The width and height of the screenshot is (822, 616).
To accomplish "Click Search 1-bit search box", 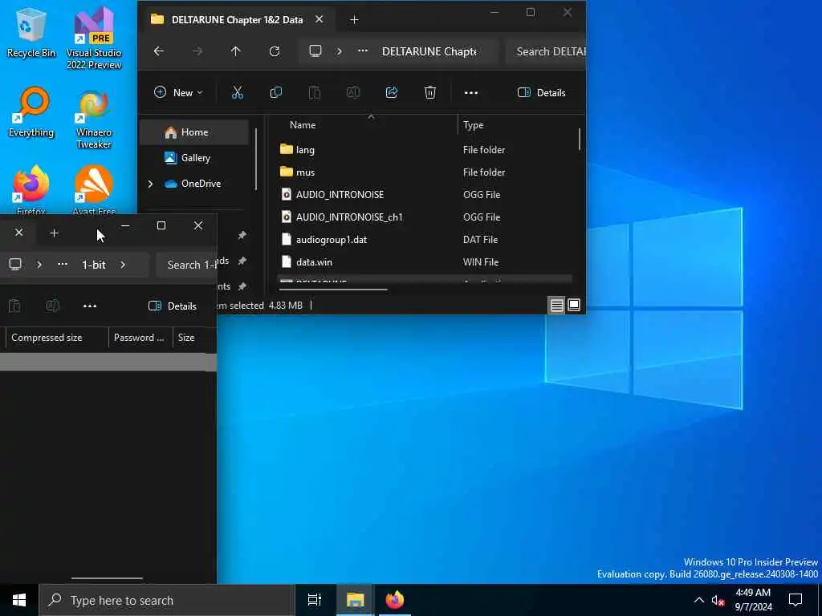I will click(186, 265).
